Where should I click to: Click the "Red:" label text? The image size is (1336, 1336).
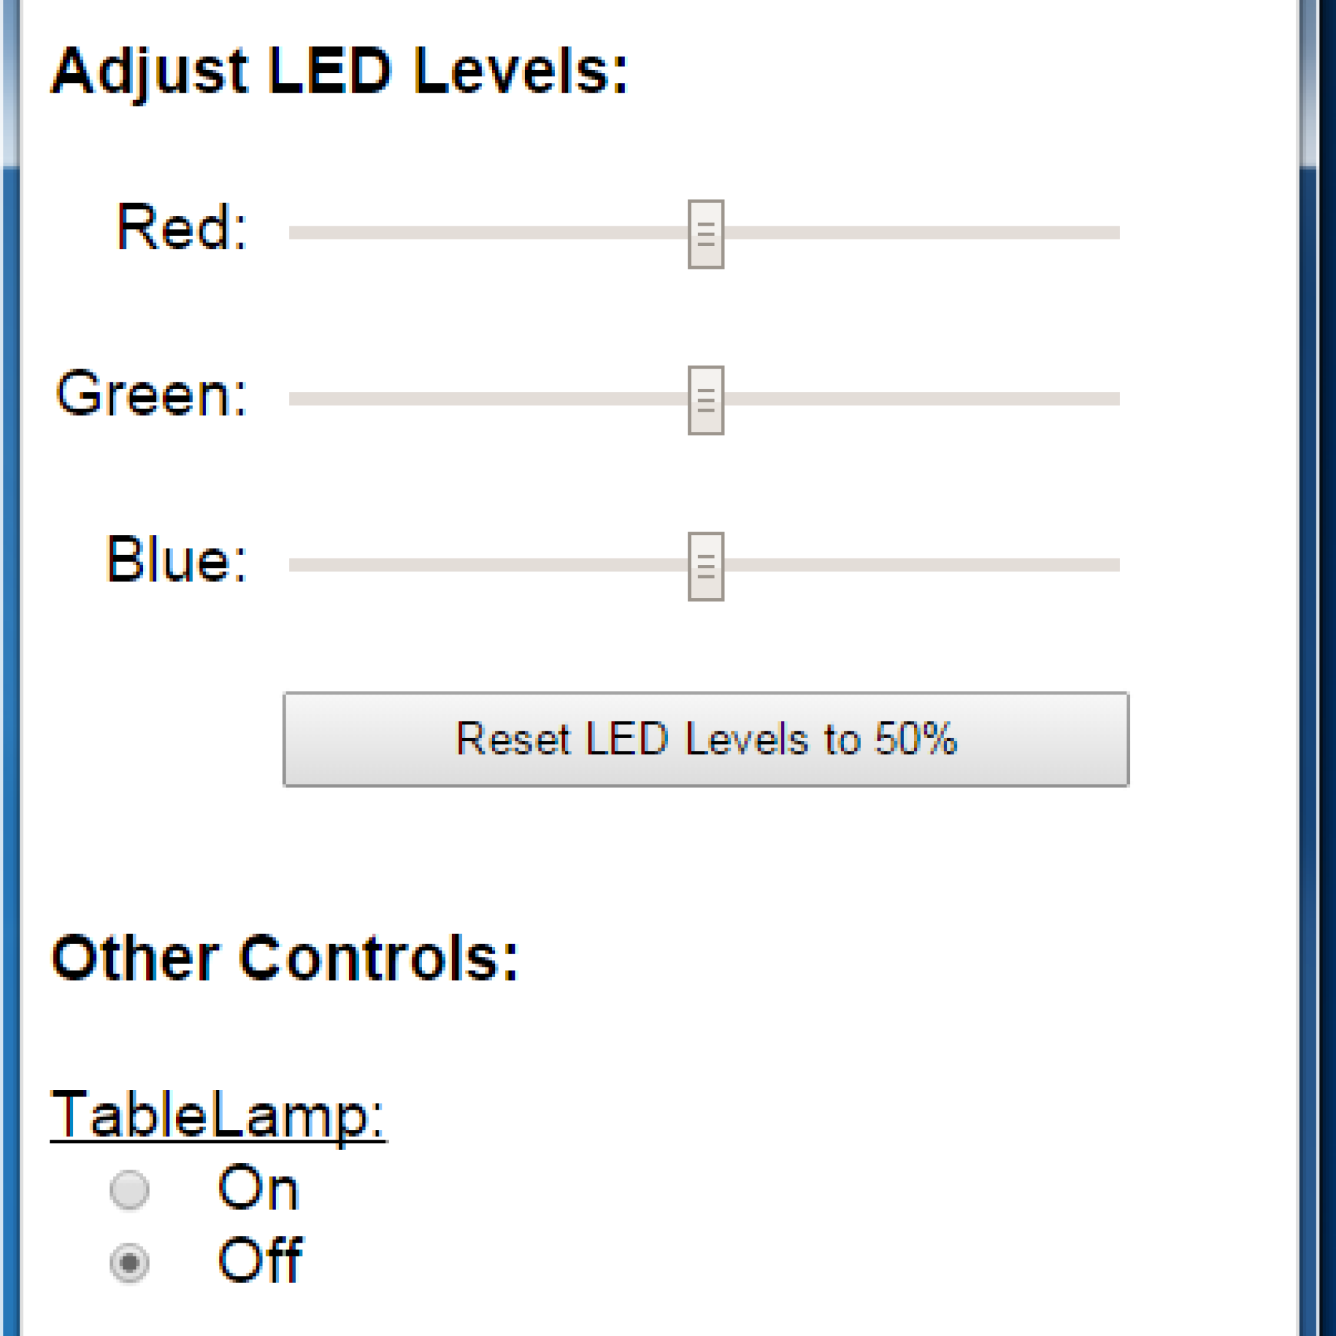[x=181, y=227]
